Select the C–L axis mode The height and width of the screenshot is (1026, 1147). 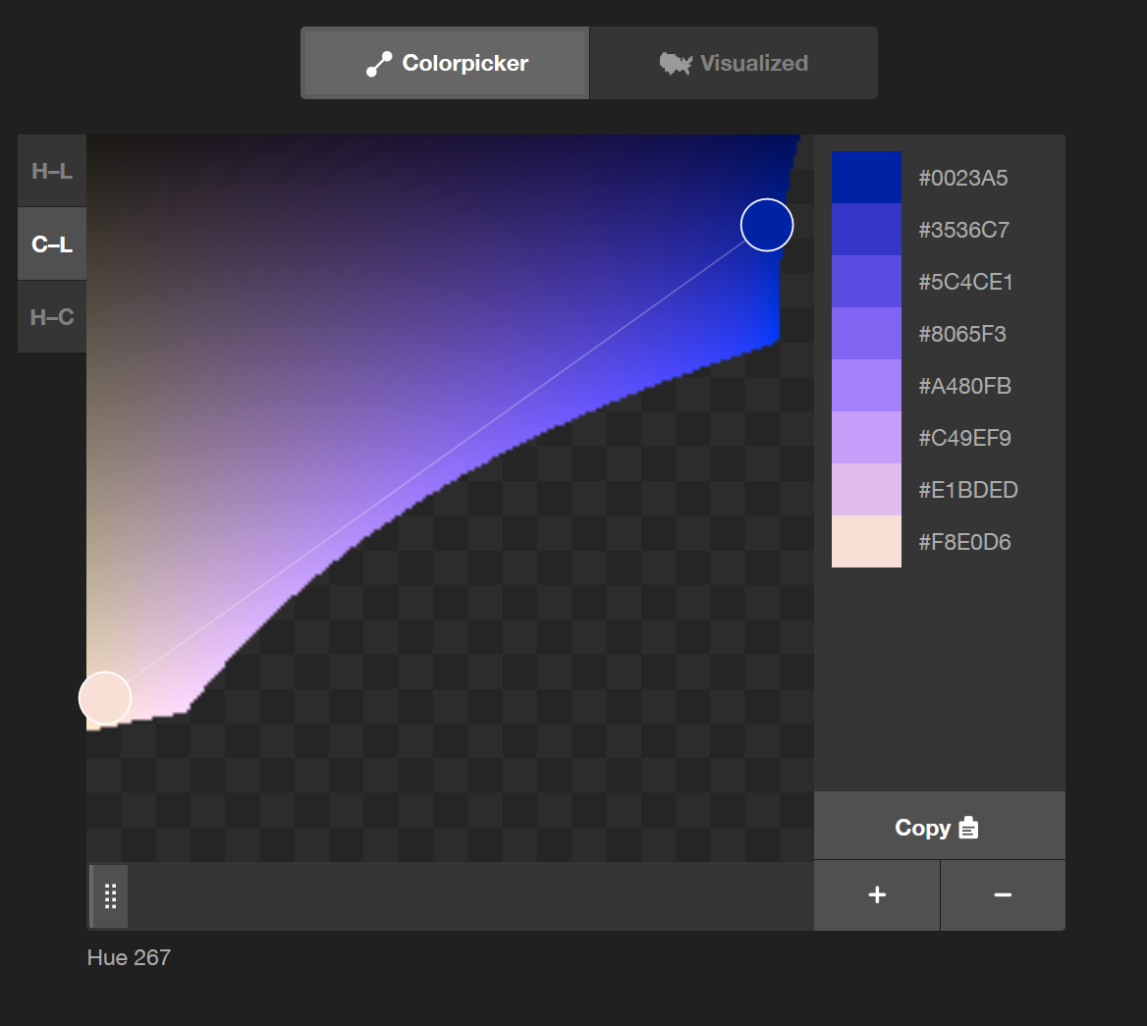coord(52,244)
